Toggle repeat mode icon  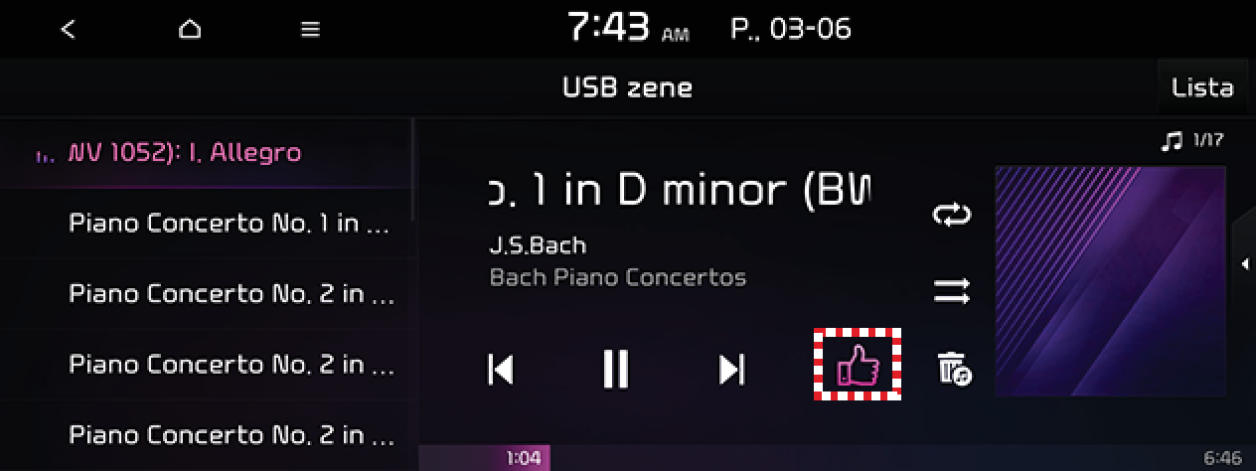[952, 215]
